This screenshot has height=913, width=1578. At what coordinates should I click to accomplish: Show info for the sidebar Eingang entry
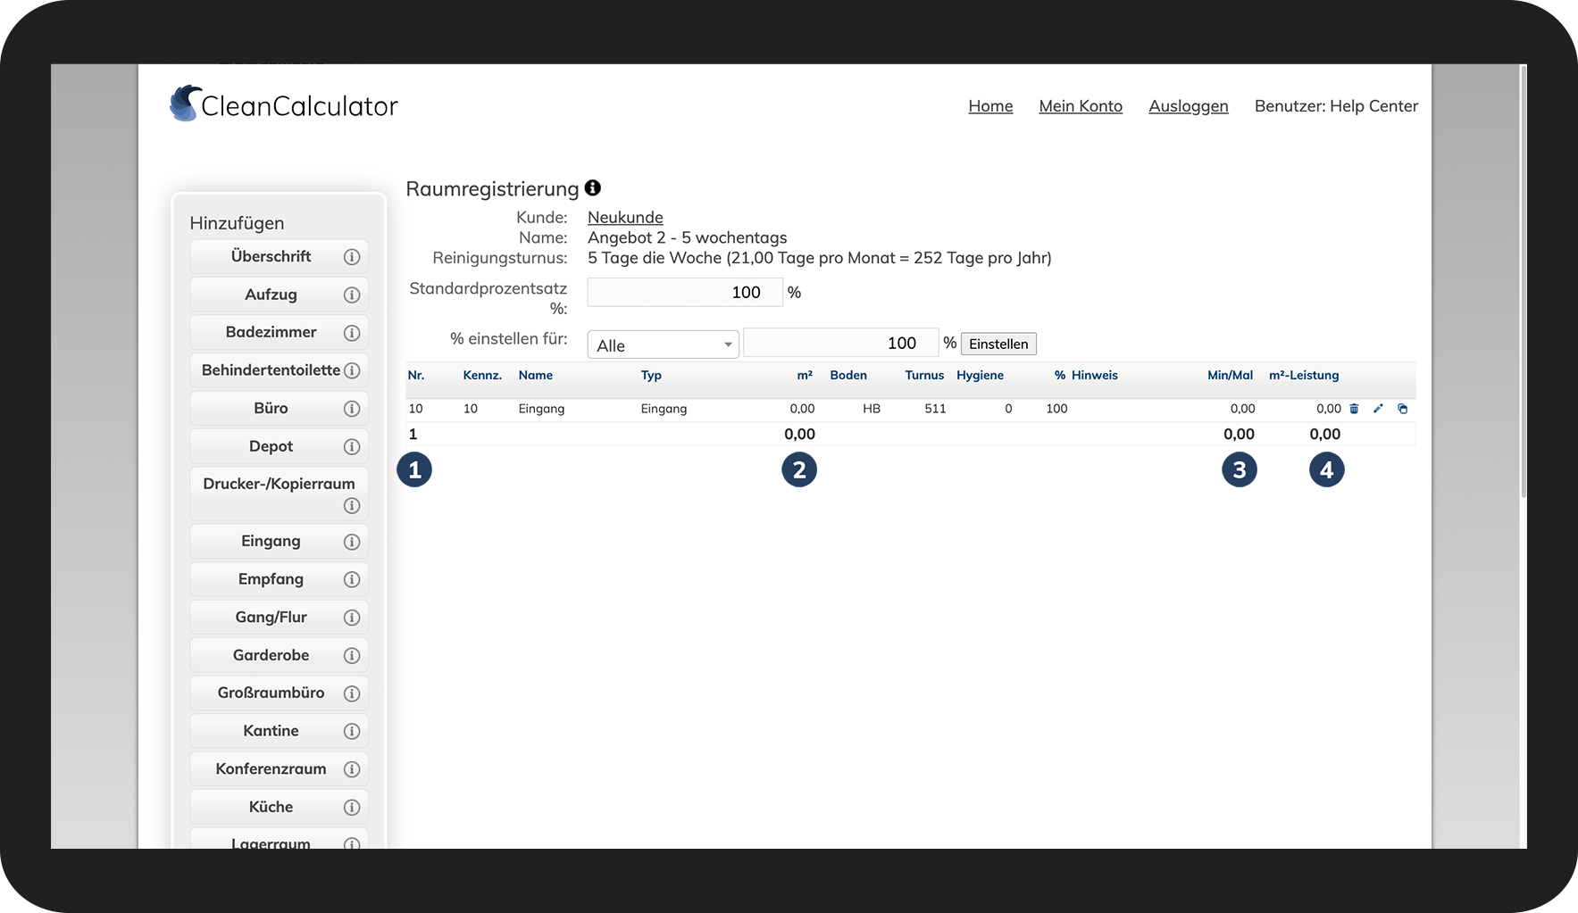[x=352, y=542]
